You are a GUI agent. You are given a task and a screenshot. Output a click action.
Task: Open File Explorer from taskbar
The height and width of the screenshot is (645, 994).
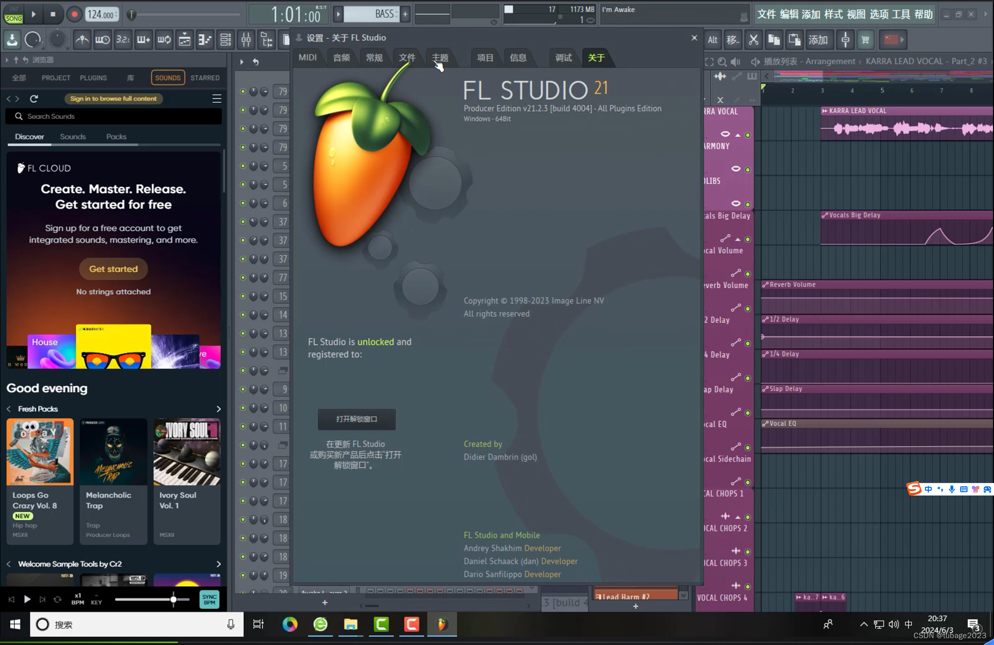[350, 624]
